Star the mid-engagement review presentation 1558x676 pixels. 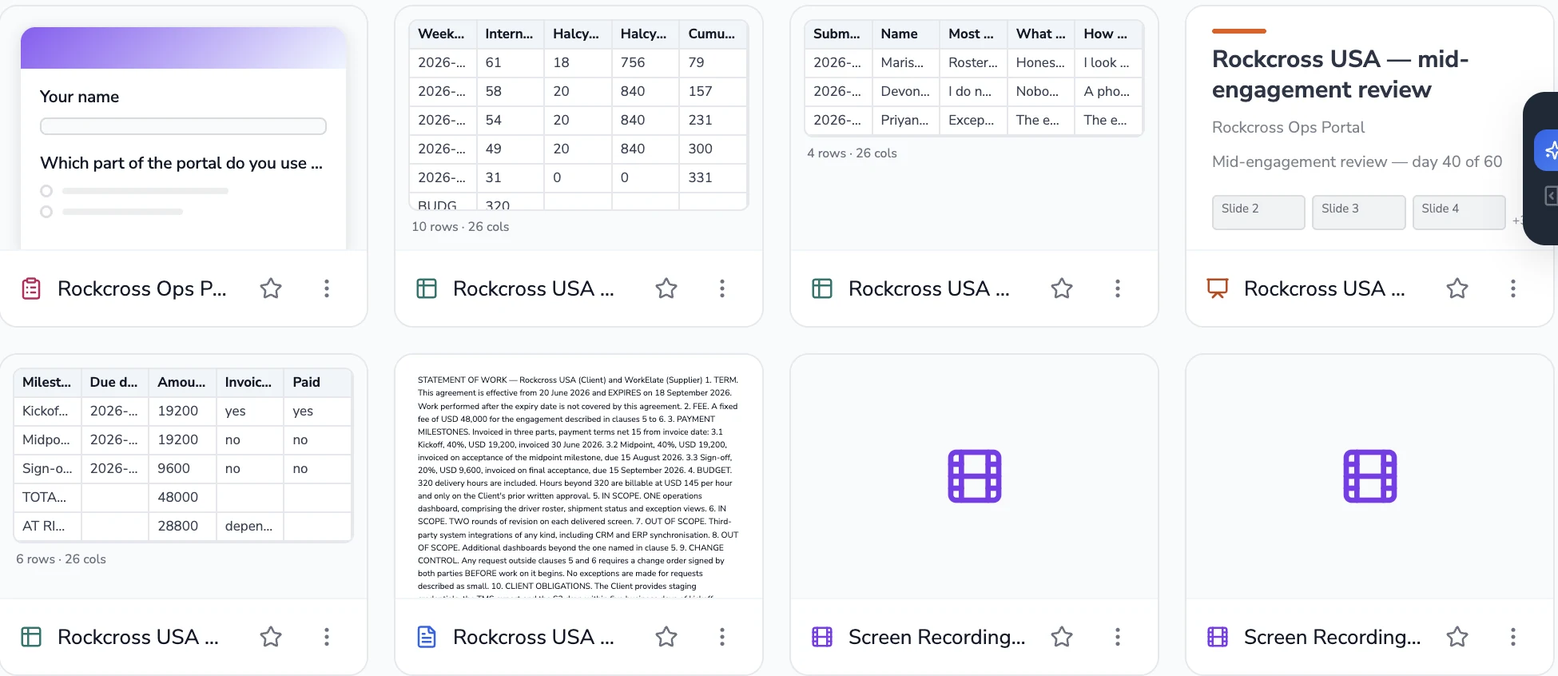(x=1457, y=288)
